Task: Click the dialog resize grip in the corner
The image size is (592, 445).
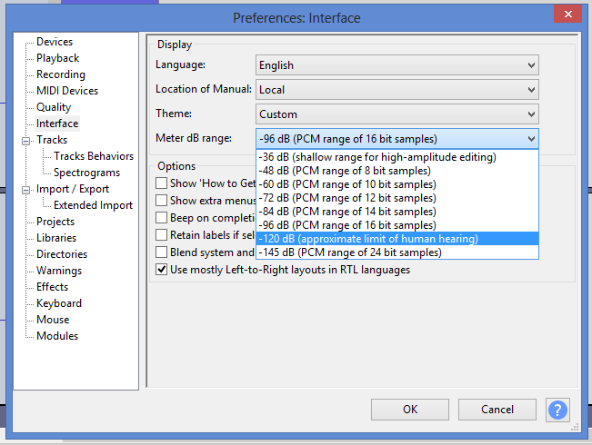Action: tap(575, 427)
